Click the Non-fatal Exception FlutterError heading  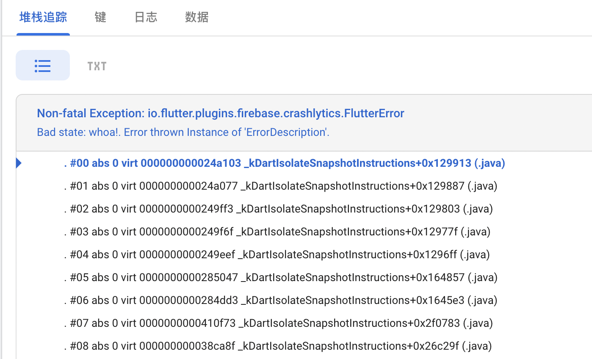(221, 113)
